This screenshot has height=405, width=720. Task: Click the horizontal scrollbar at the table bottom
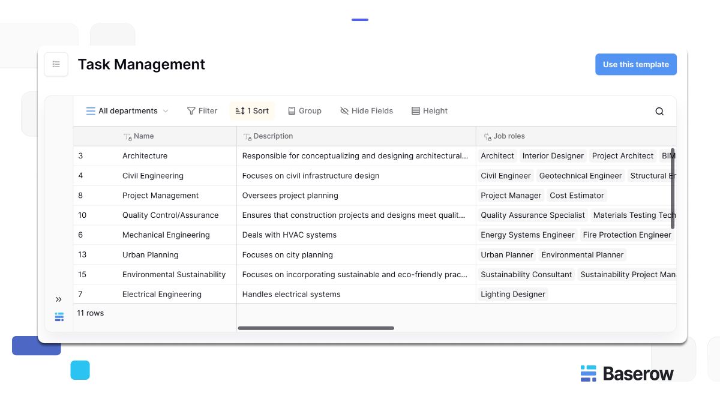[316, 328]
